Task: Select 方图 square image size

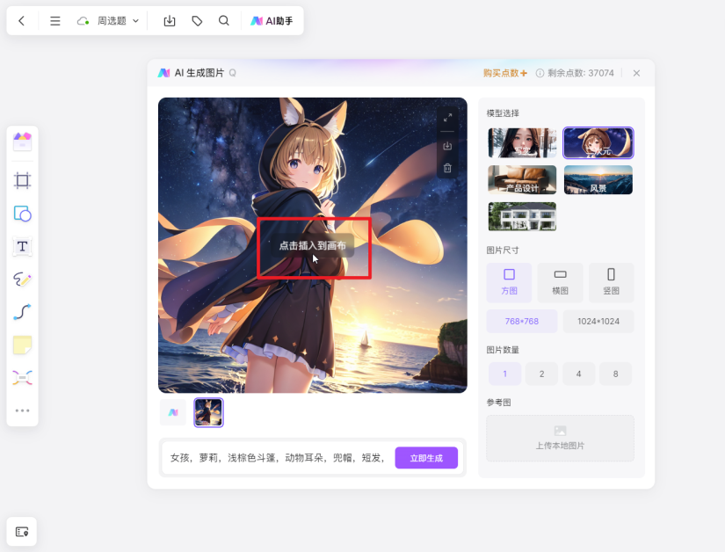Action: 509,282
